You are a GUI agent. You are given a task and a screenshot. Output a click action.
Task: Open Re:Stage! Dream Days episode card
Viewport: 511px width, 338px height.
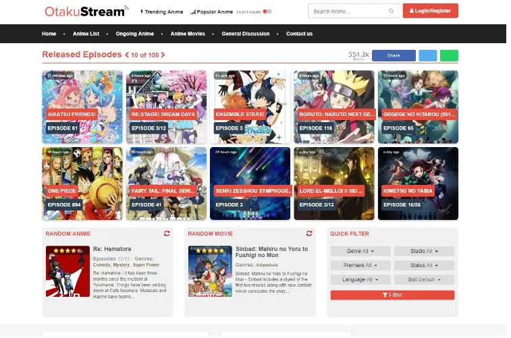tap(166, 107)
